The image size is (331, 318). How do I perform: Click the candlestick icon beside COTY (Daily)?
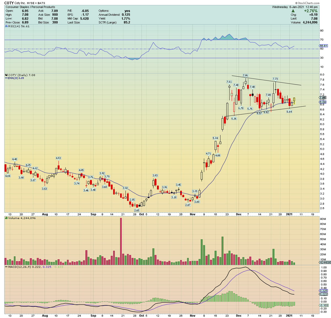(x=6, y=75)
